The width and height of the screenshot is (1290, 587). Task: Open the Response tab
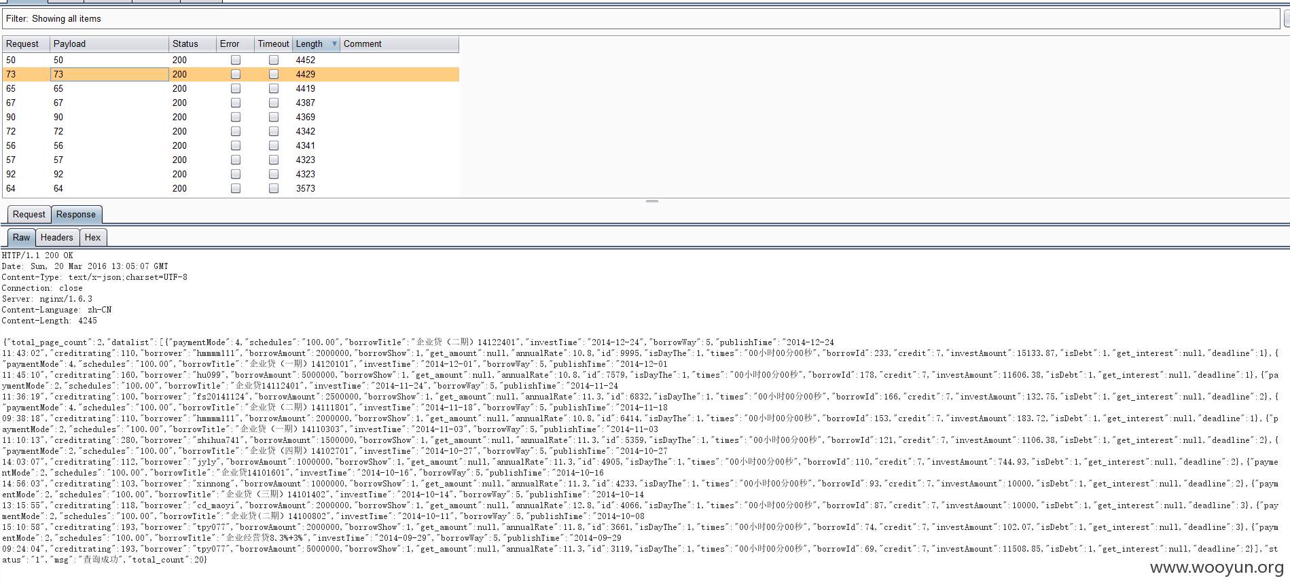coord(76,215)
